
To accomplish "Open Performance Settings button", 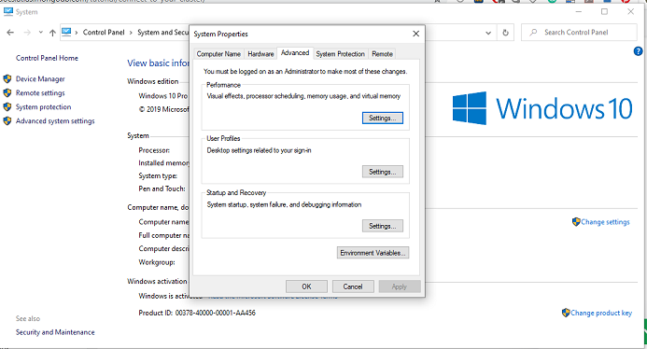I will click(x=383, y=118).
